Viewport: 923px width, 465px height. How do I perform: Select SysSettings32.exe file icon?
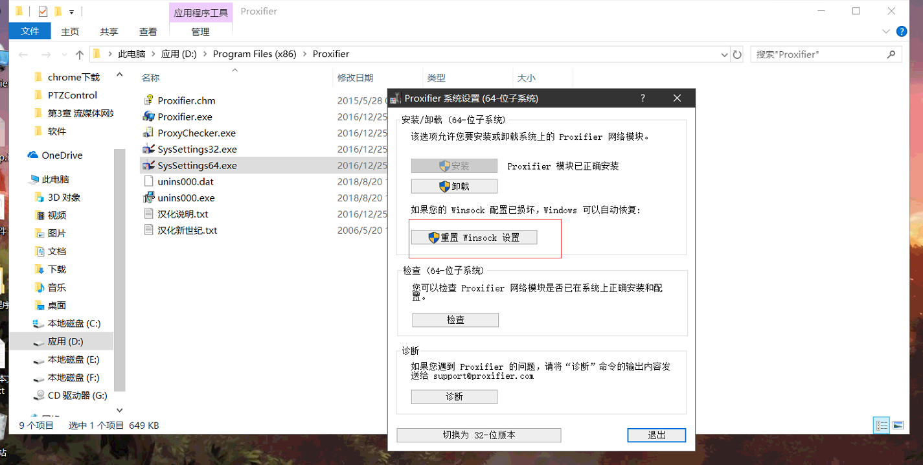[148, 149]
